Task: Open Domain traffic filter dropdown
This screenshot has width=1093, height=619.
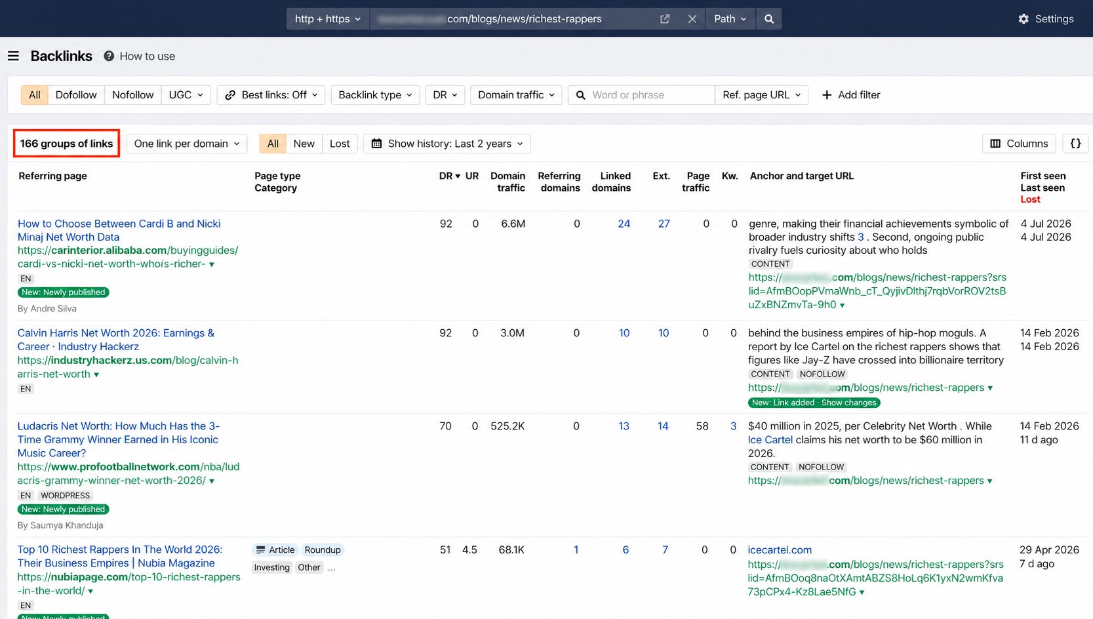Action: point(516,95)
